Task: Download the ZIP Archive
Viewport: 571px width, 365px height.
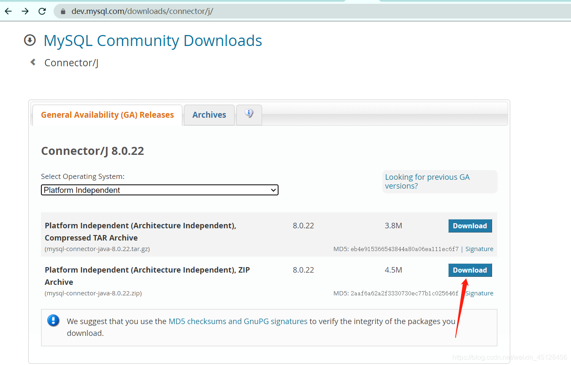Action: 470,270
